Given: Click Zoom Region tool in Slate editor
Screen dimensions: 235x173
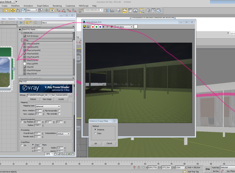Looking at the screenshot, I should pos(62,154).
